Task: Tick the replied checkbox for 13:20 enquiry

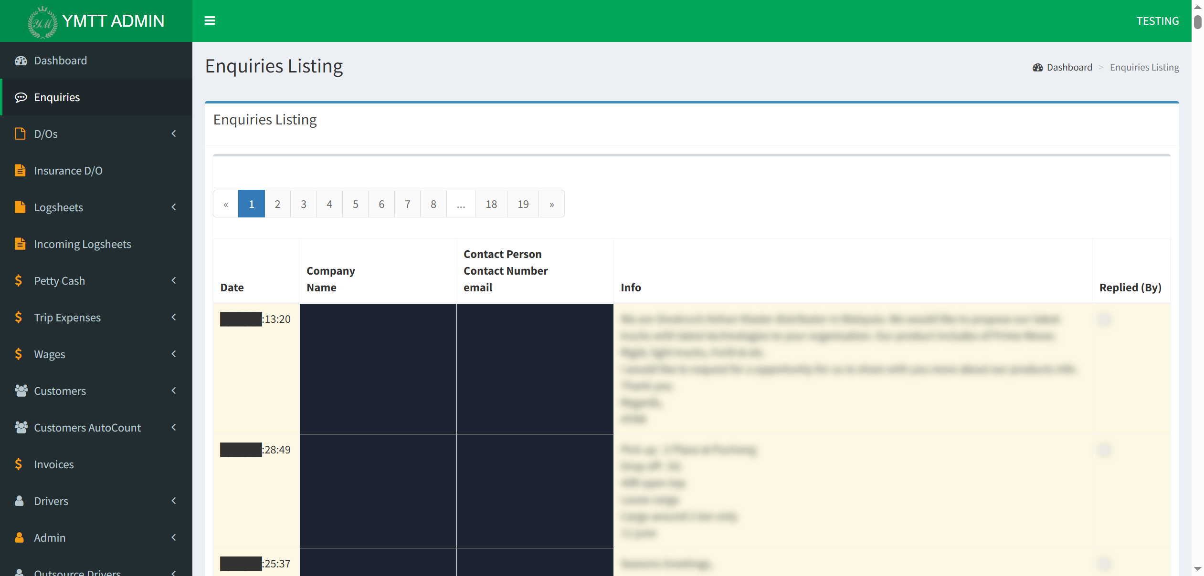Action: (x=1104, y=319)
